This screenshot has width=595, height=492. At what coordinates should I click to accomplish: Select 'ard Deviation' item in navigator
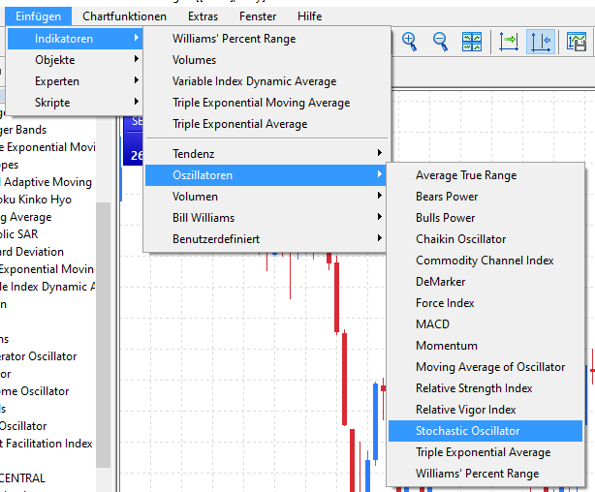click(32, 252)
